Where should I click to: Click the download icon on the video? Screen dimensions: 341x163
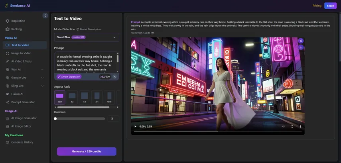pyautogui.click(x=301, y=47)
